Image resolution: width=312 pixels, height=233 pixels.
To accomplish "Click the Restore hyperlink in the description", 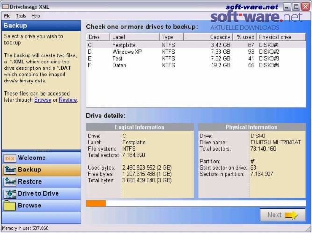I will click(x=68, y=100).
